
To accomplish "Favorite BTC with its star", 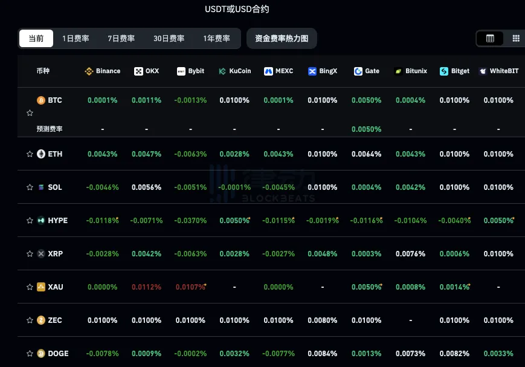I will [30, 113].
